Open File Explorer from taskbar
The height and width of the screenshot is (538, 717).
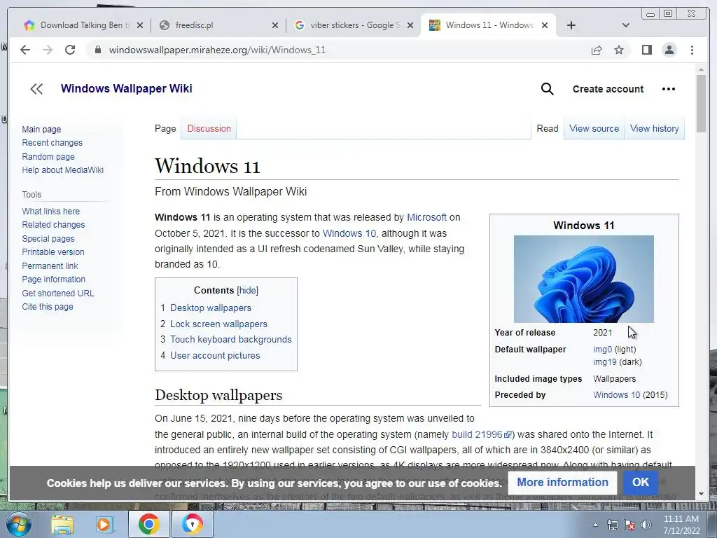click(x=62, y=524)
